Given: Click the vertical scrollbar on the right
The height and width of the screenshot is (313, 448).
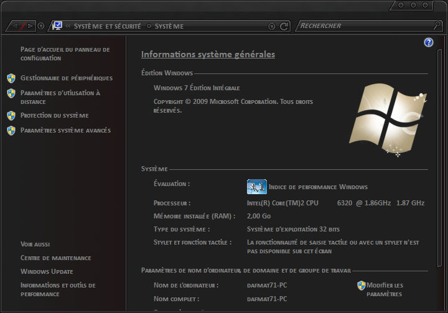Looking at the screenshot, I should 440,159.
